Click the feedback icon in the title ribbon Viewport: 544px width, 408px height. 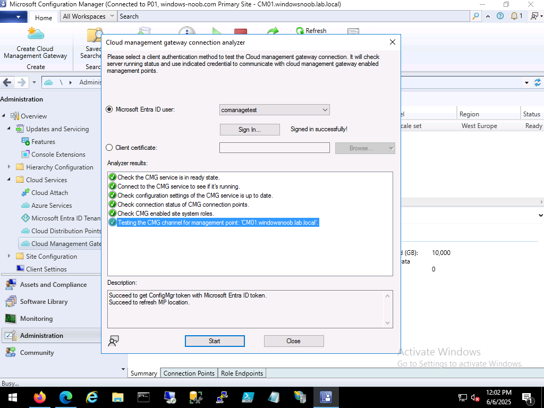[534, 16]
